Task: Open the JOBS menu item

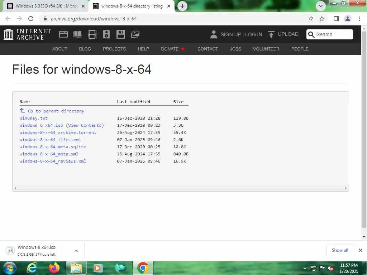Action: [x=235, y=49]
